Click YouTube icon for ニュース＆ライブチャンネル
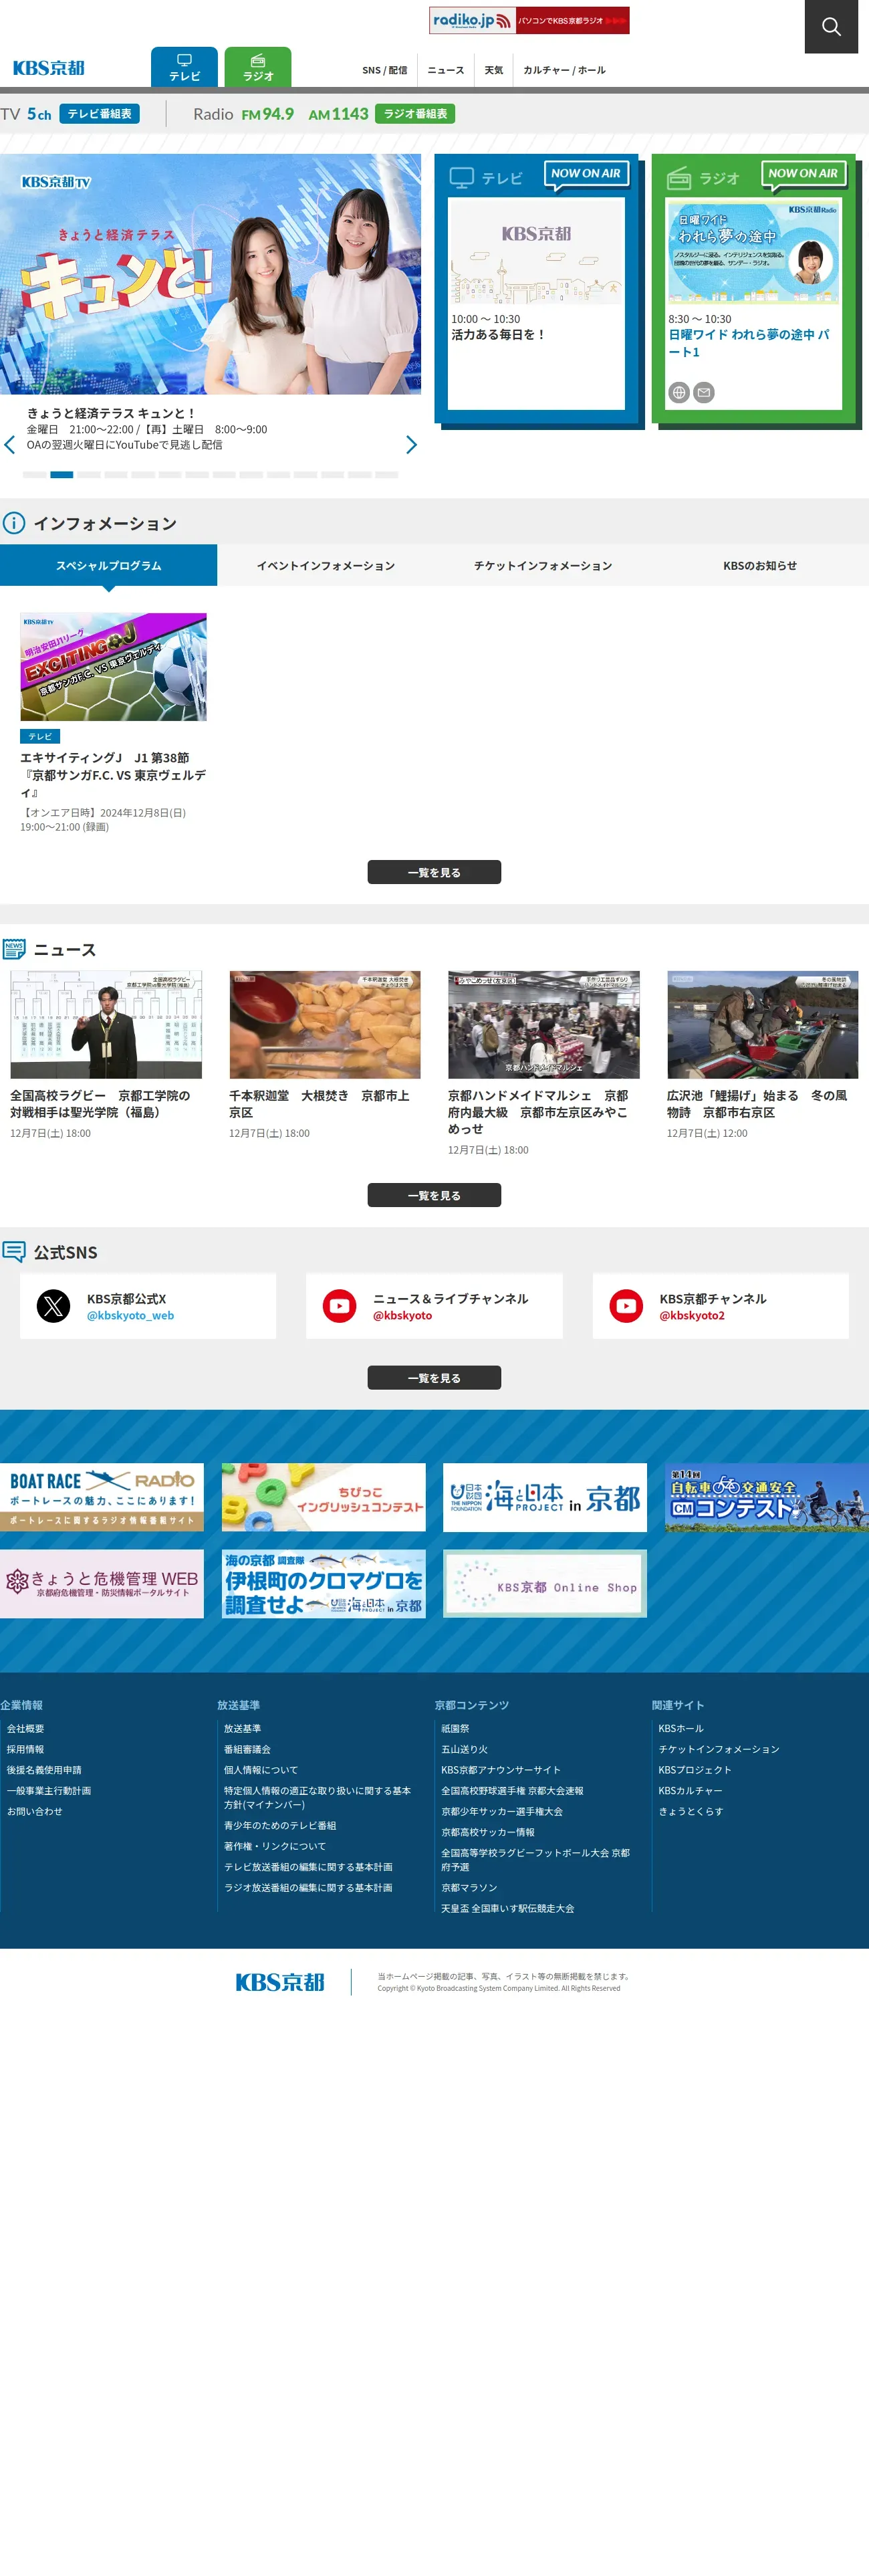Image resolution: width=869 pixels, height=2576 pixels. [x=340, y=1306]
